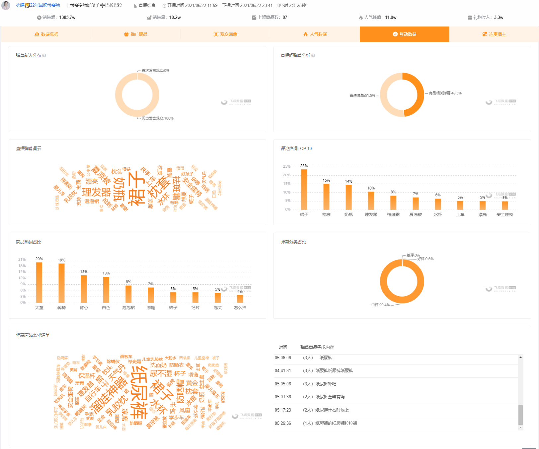
Task: Click the 水杯 6% bar
Action: click(438, 204)
